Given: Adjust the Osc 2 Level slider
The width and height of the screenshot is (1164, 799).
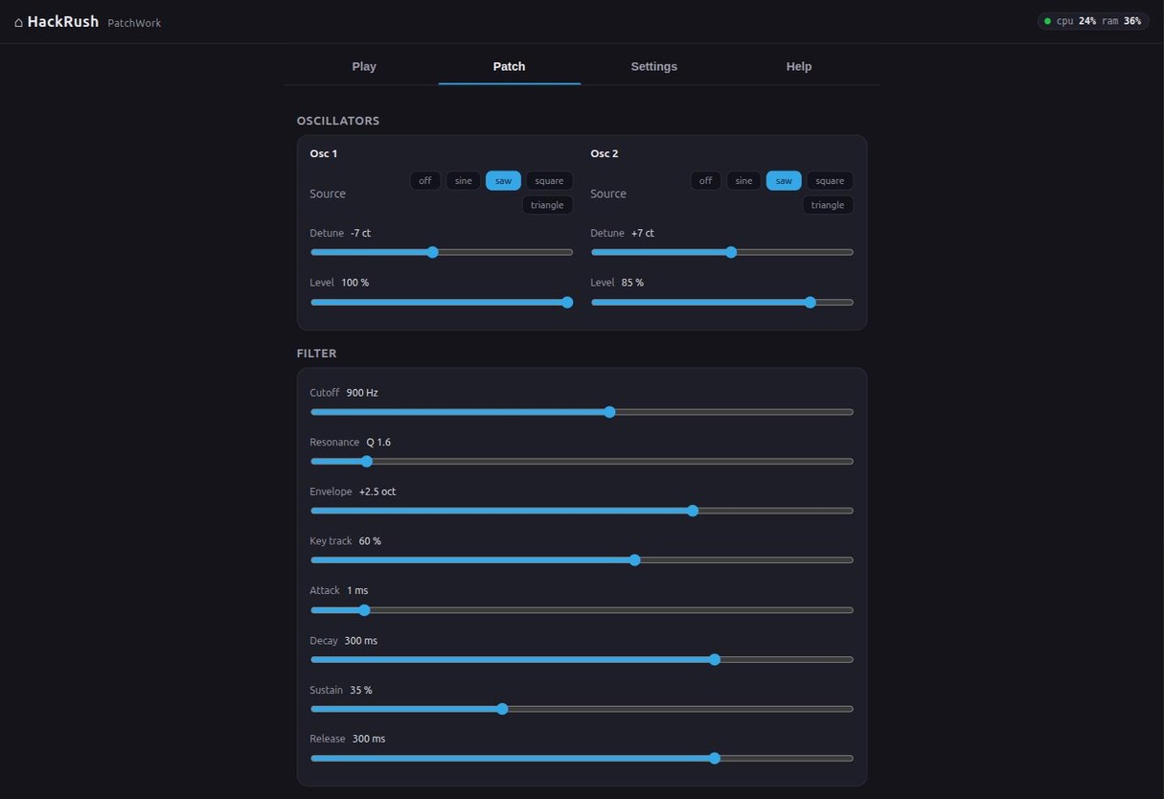Looking at the screenshot, I should [722, 302].
